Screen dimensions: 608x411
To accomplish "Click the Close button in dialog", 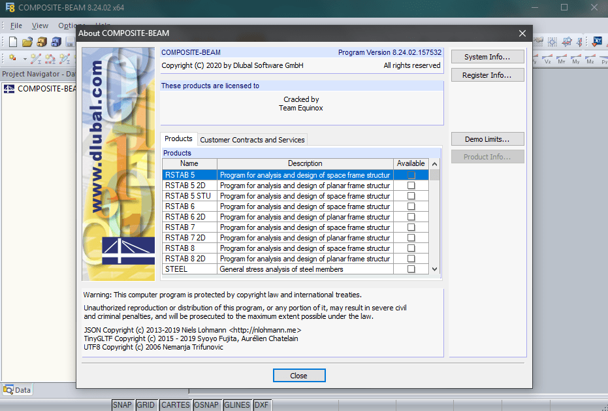I will coord(299,376).
